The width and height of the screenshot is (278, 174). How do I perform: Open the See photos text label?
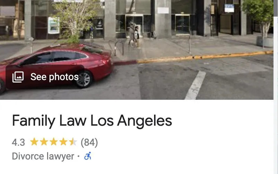(x=54, y=77)
